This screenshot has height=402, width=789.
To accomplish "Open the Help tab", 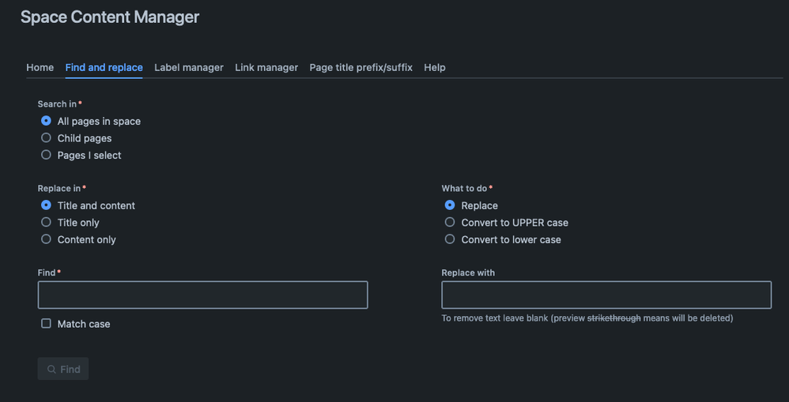I will (435, 67).
